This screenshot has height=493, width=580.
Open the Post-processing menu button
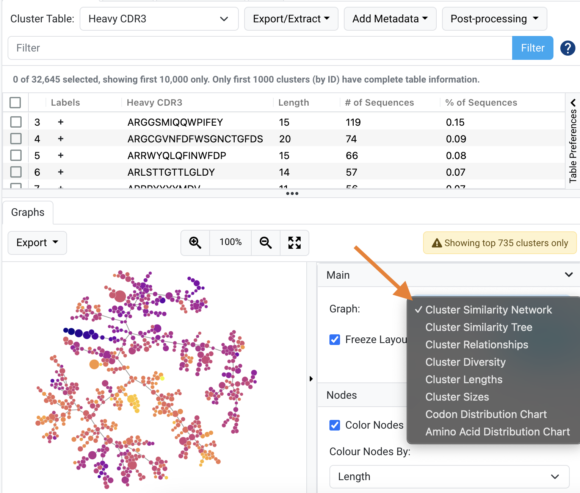tap(494, 19)
